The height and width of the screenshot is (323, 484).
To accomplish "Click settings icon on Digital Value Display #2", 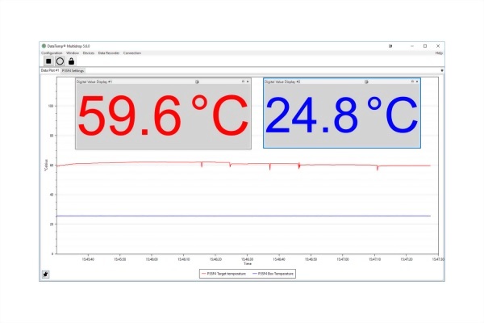I will (366, 82).
